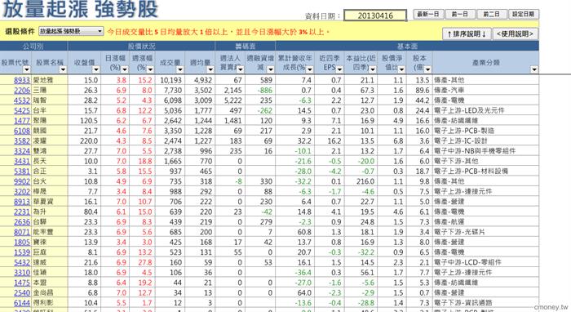Open stock code link 9902
Viewport: 571px width, 312px height.
click(22, 181)
